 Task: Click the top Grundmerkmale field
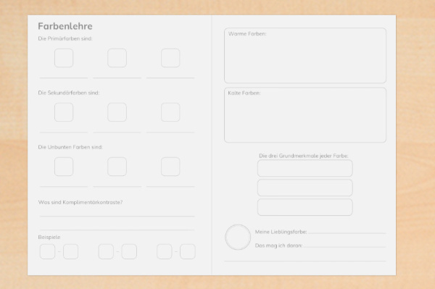click(x=305, y=168)
